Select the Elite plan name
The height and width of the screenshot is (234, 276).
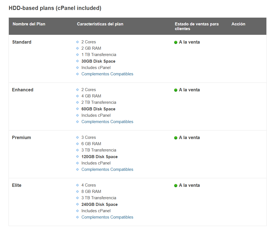tap(17, 185)
